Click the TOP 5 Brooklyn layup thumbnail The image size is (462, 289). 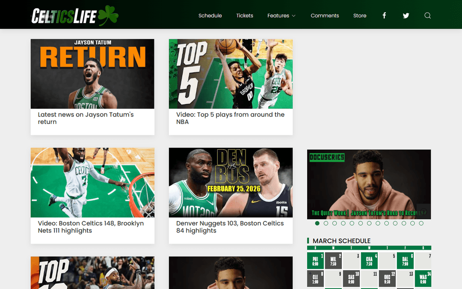231,74
